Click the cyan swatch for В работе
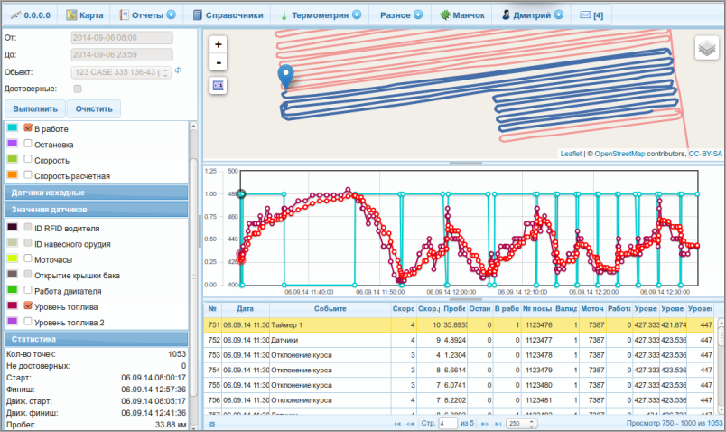Image resolution: width=726 pixels, height=432 pixels. [x=13, y=127]
